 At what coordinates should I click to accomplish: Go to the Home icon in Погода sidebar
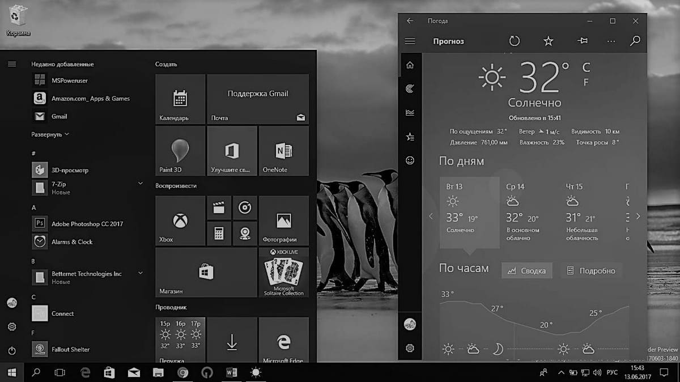pos(410,65)
